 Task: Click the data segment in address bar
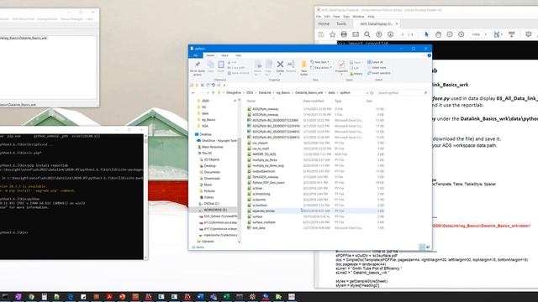(331, 93)
